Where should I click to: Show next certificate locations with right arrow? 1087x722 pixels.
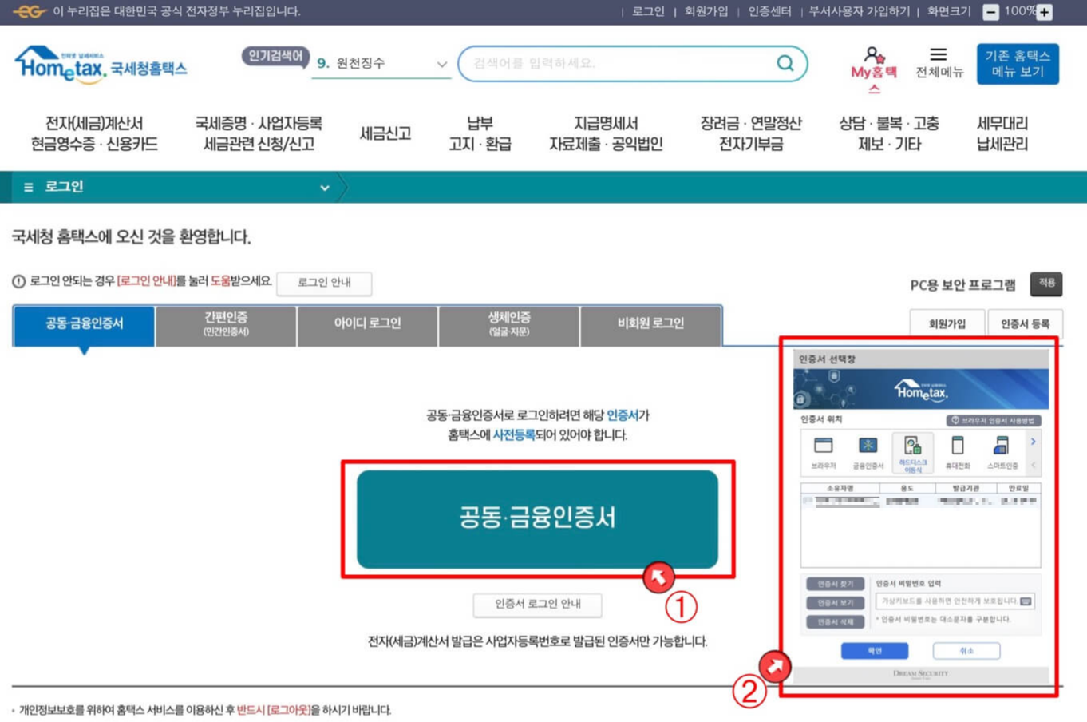point(1033,442)
